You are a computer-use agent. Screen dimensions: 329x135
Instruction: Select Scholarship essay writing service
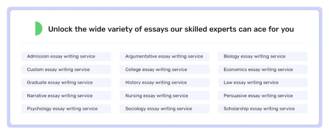tap(263, 109)
